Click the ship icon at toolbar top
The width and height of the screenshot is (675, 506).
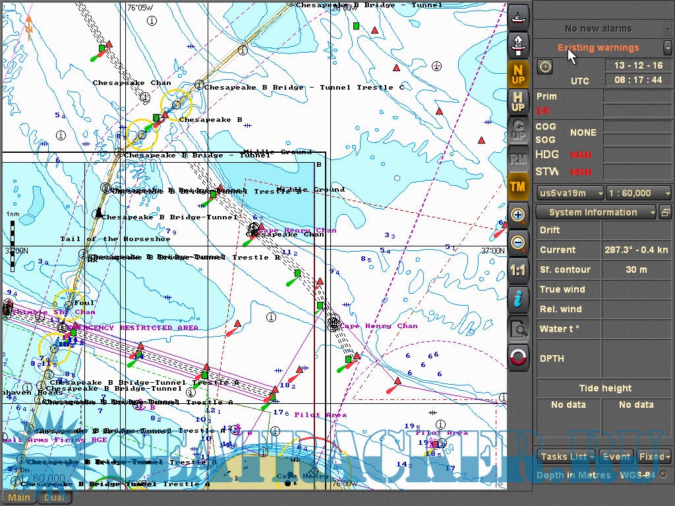519,16
